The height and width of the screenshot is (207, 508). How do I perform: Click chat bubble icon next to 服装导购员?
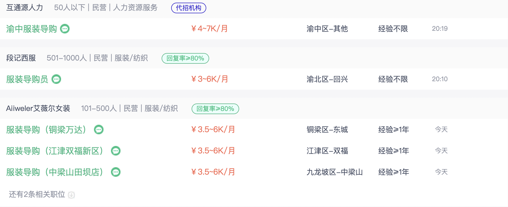(x=56, y=79)
